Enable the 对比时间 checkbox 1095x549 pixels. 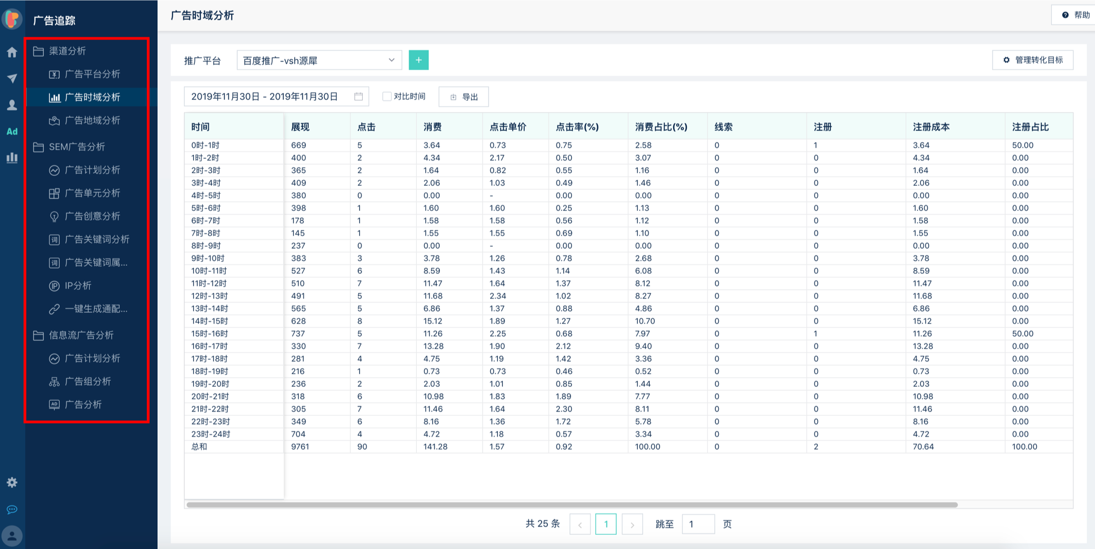(387, 97)
